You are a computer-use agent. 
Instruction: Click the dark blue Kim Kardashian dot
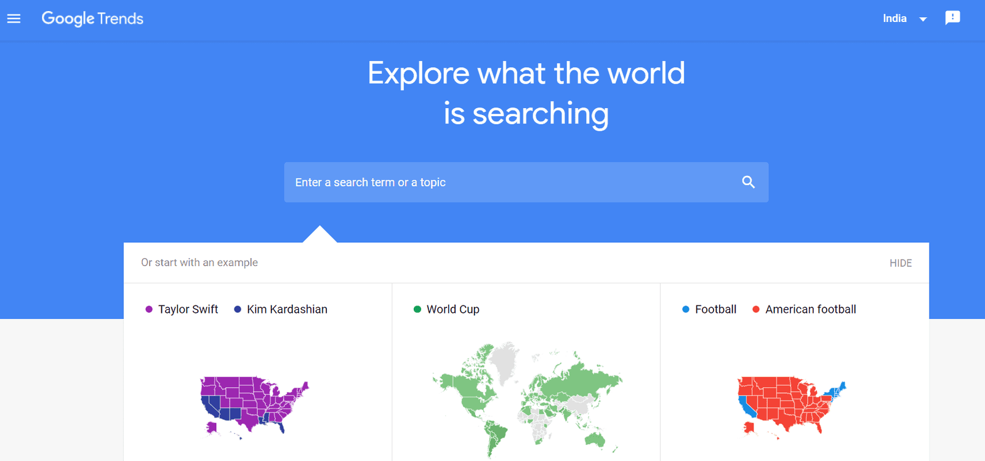click(237, 309)
